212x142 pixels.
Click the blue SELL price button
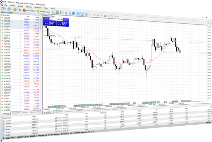(x=49, y=24)
